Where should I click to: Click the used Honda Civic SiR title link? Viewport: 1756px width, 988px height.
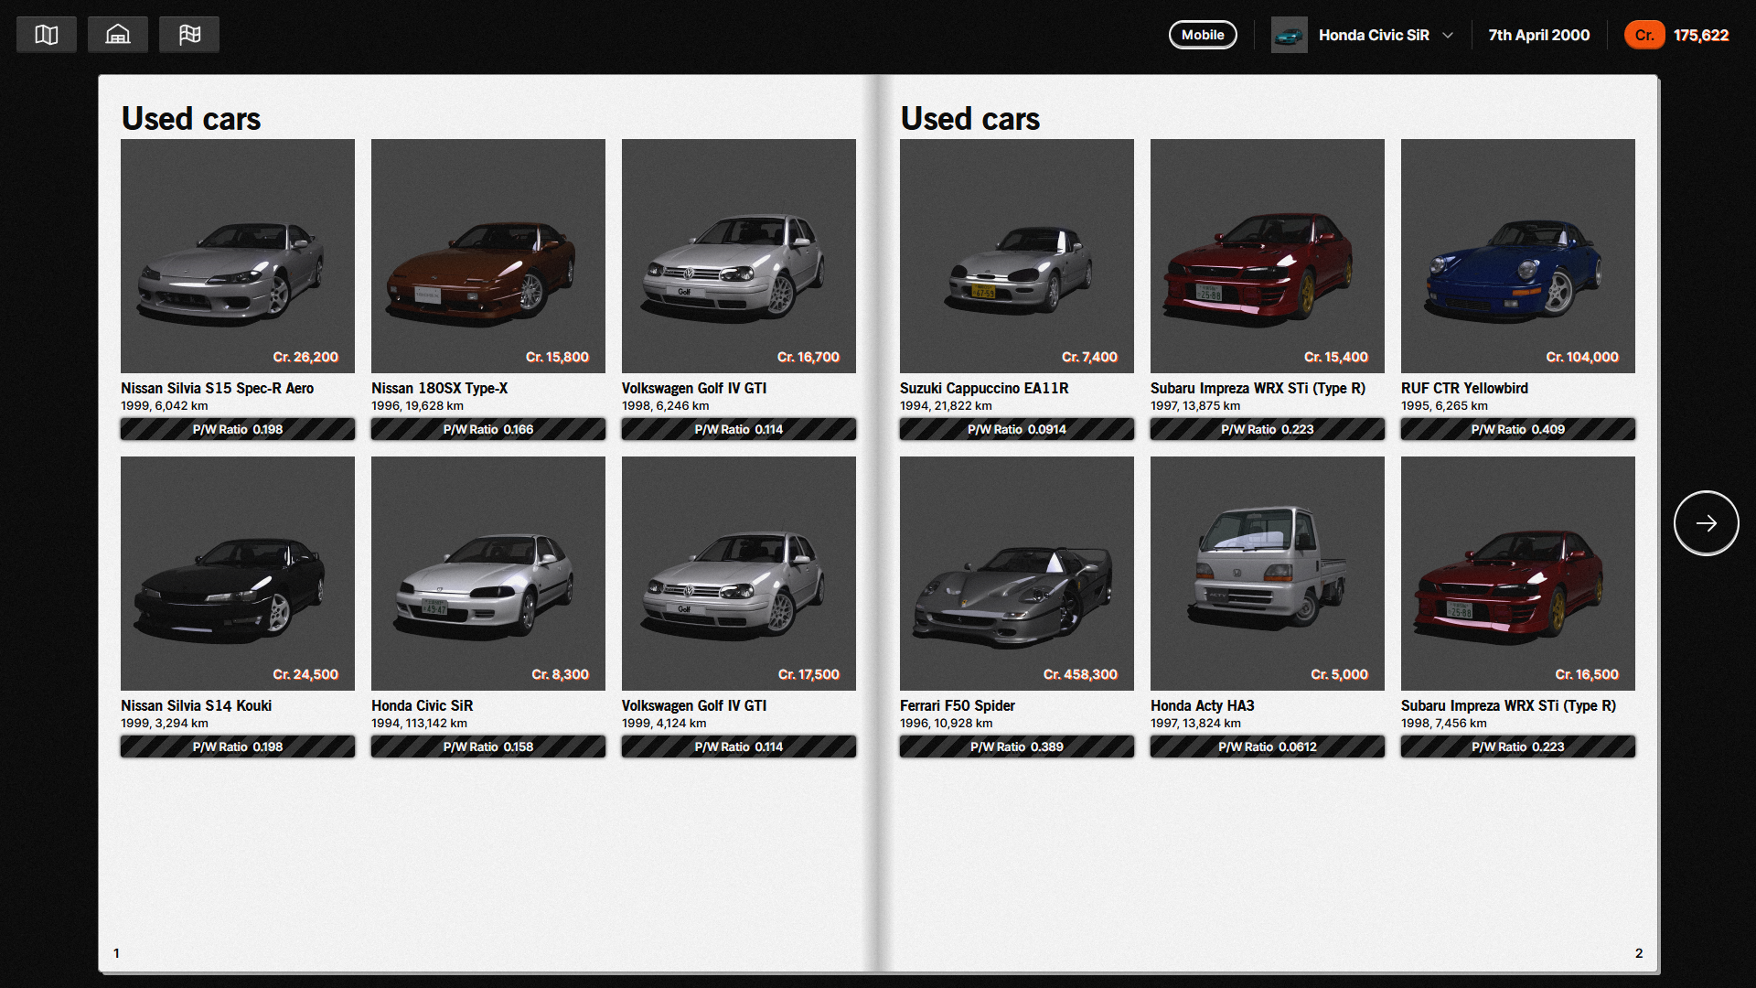[422, 705]
